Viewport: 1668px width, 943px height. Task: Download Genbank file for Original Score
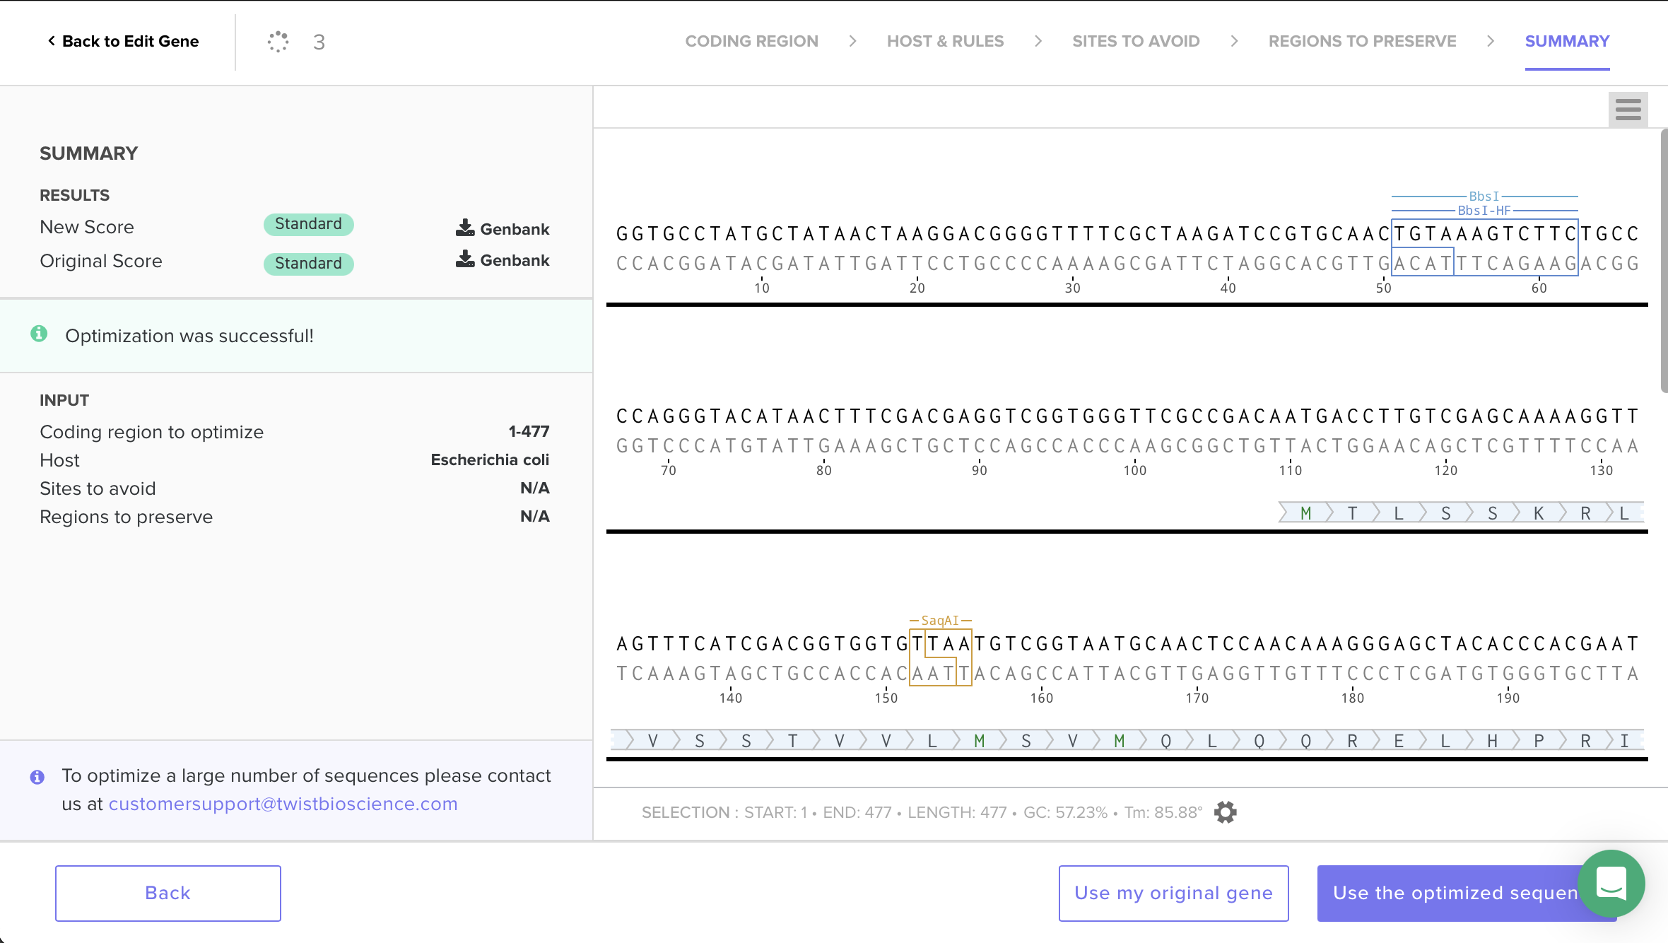(x=503, y=260)
